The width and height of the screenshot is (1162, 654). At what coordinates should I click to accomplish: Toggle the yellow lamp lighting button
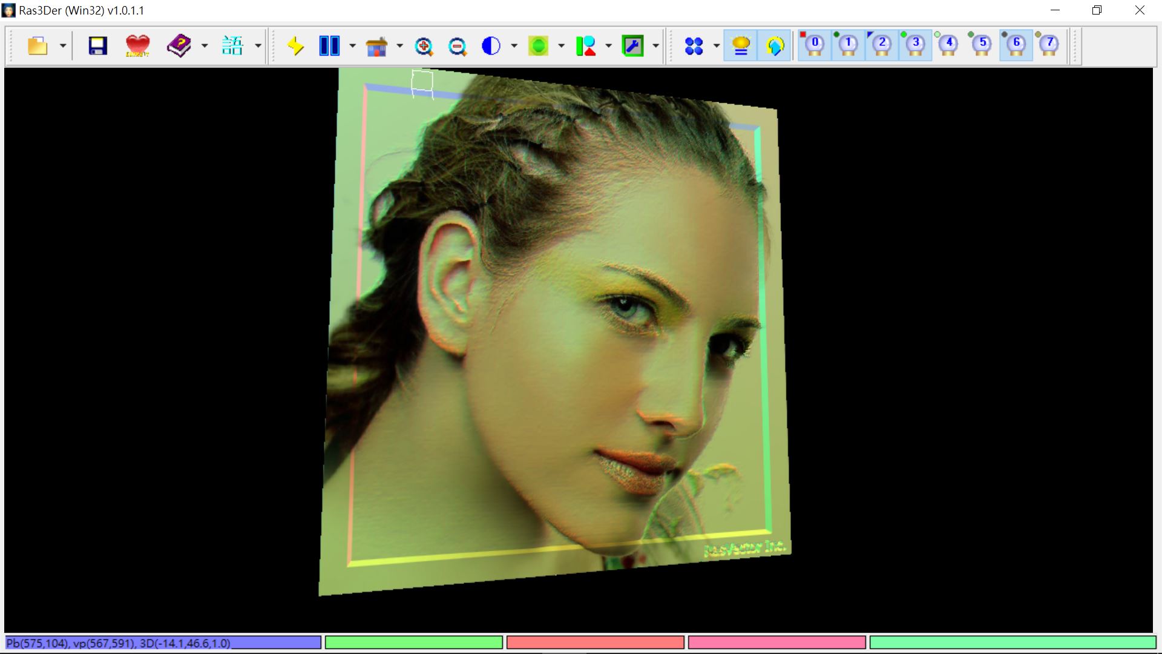pos(741,46)
